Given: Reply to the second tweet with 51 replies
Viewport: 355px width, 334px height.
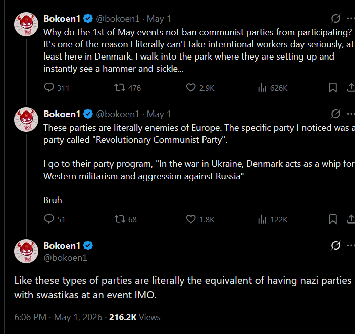Looking at the screenshot, I should click(55, 219).
